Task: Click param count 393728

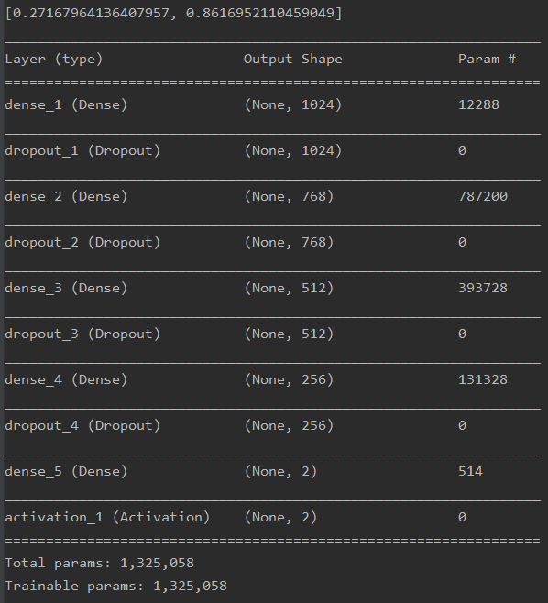Action: [x=483, y=288]
